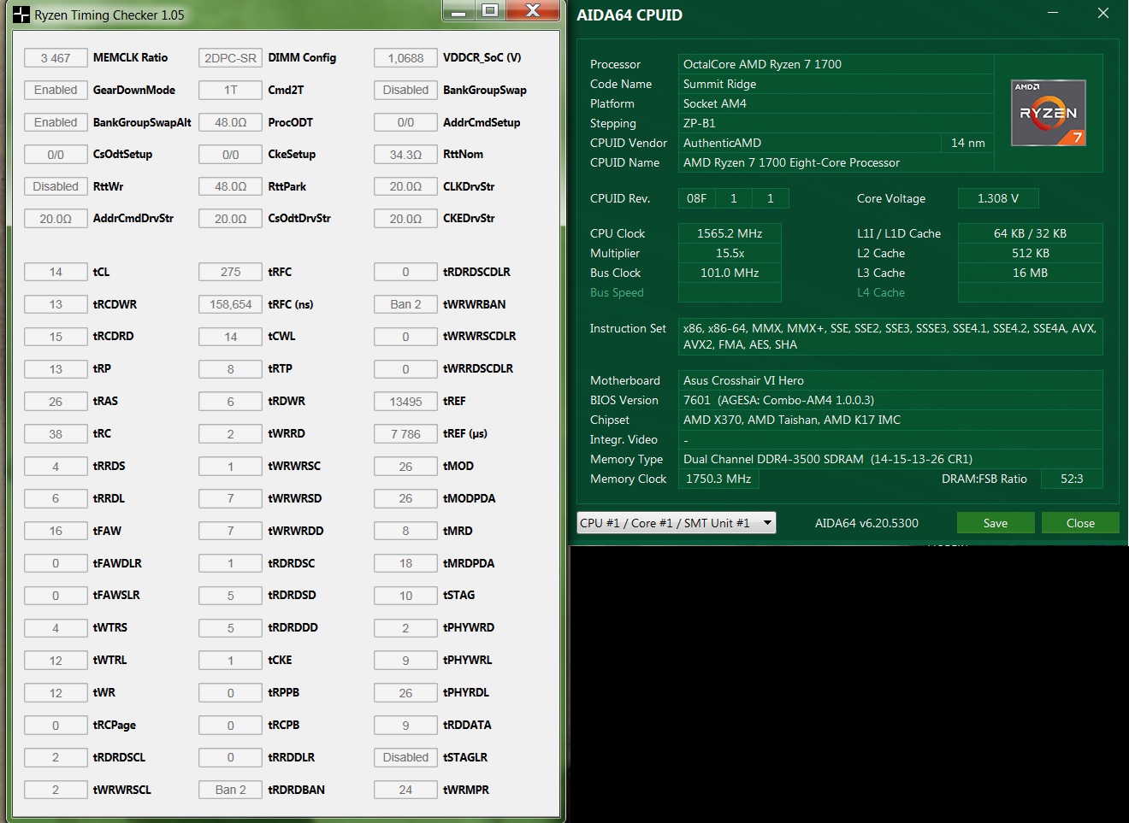The width and height of the screenshot is (1129, 823).
Task: Click the RttWr Disabled field
Action: [56, 186]
